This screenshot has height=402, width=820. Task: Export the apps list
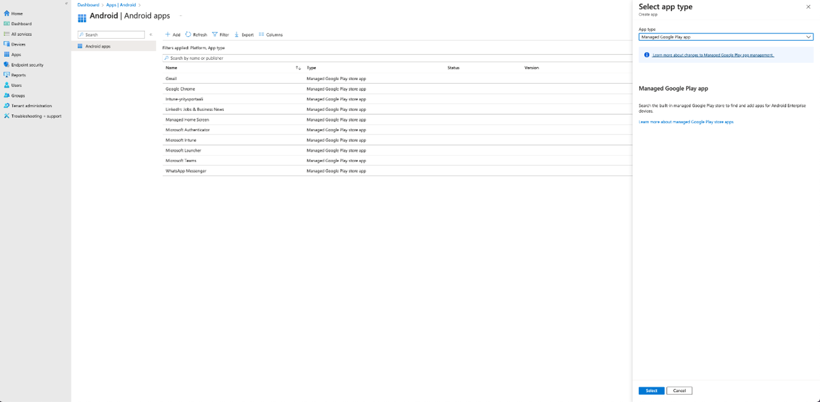coord(244,35)
